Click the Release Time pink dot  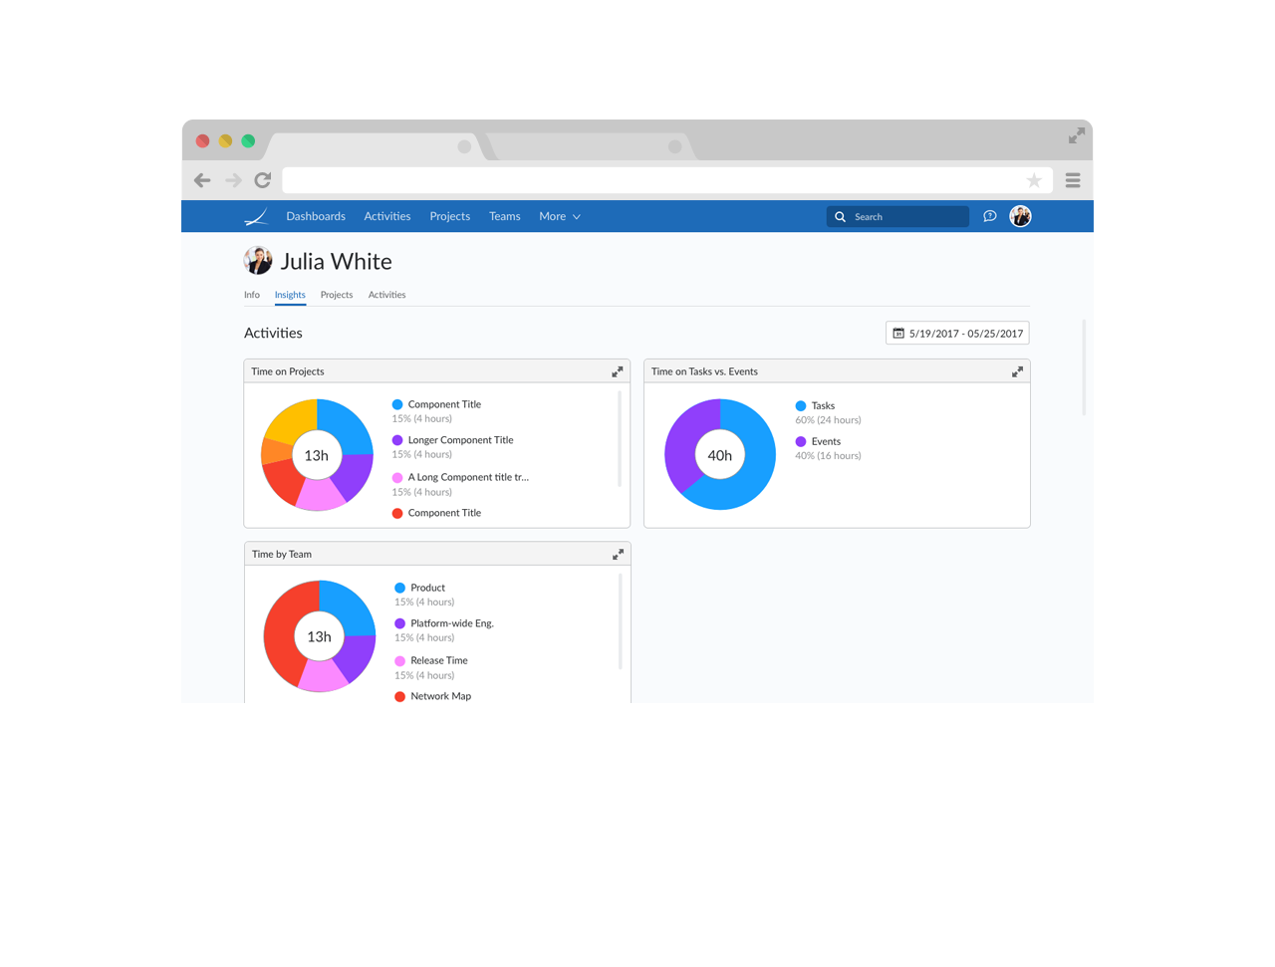399,660
